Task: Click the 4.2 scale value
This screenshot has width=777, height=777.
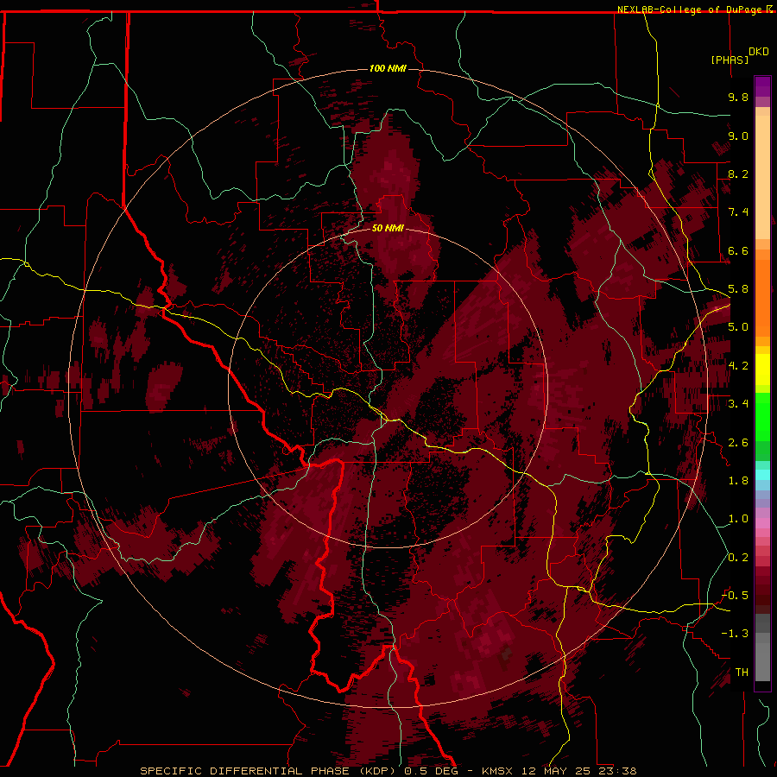Action: tap(738, 366)
